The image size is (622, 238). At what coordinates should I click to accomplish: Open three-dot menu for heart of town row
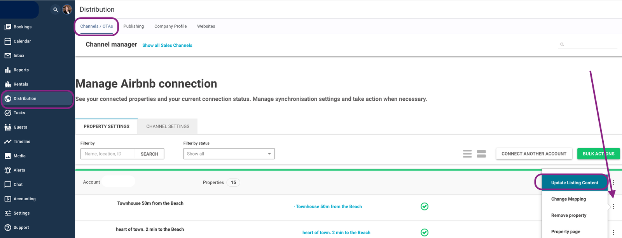pyautogui.click(x=613, y=233)
